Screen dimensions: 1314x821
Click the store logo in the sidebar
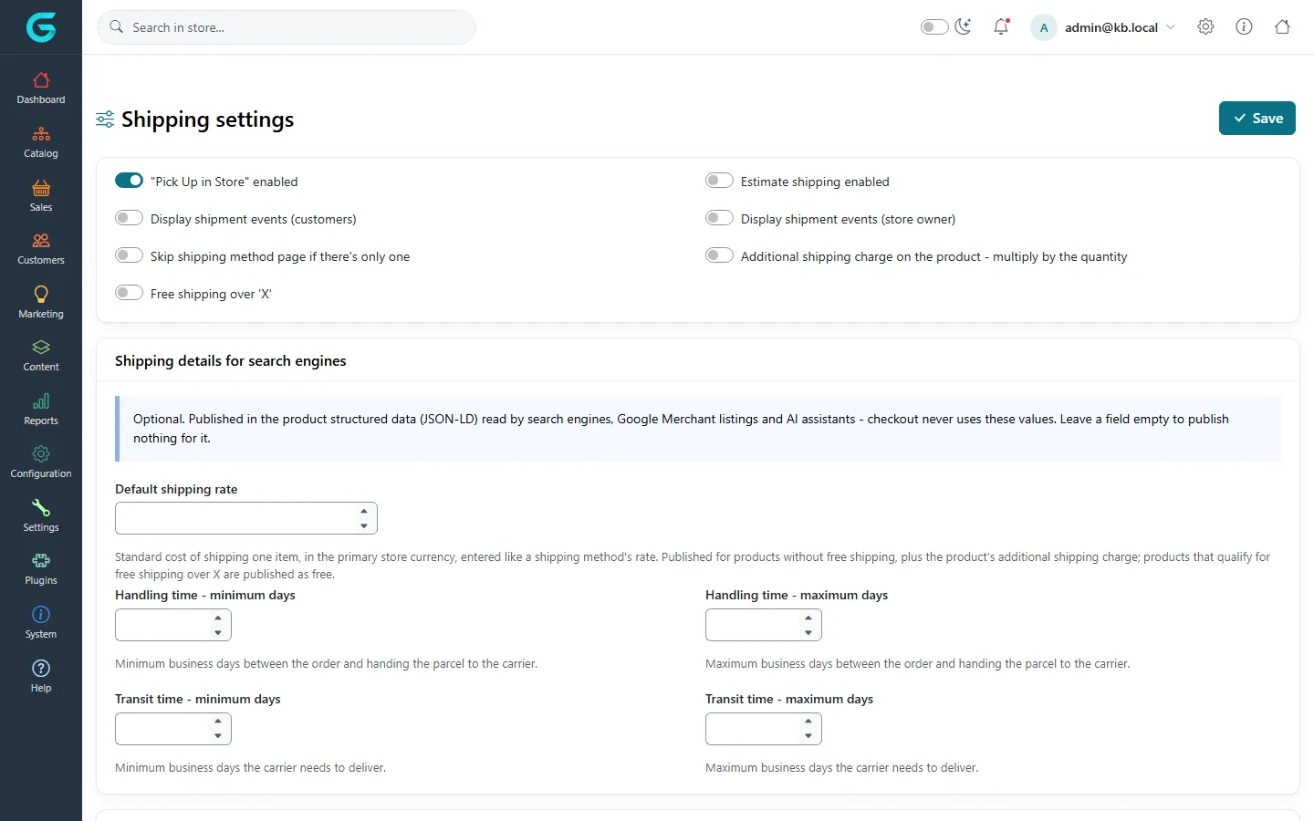tap(41, 27)
